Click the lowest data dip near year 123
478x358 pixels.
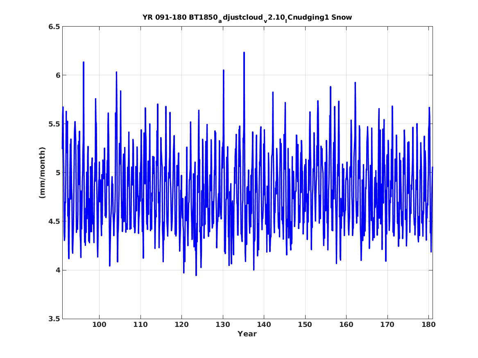tap(196, 275)
